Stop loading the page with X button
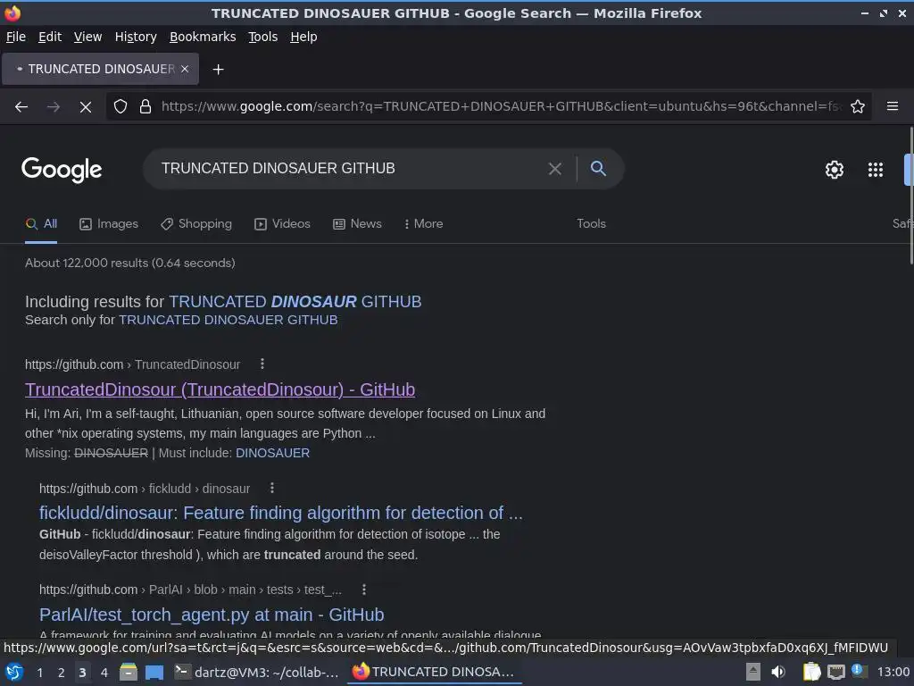The image size is (914, 686). click(x=85, y=107)
